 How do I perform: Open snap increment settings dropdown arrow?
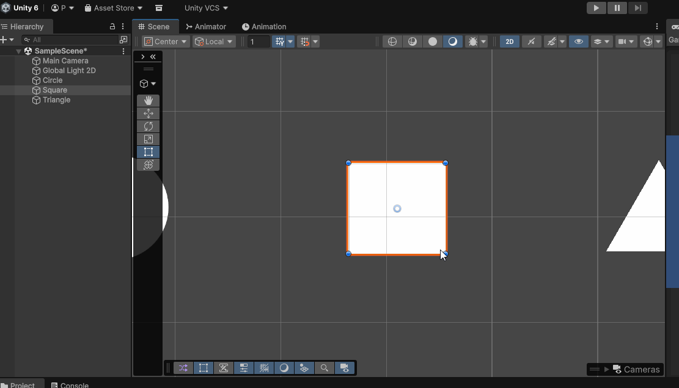[316, 41]
